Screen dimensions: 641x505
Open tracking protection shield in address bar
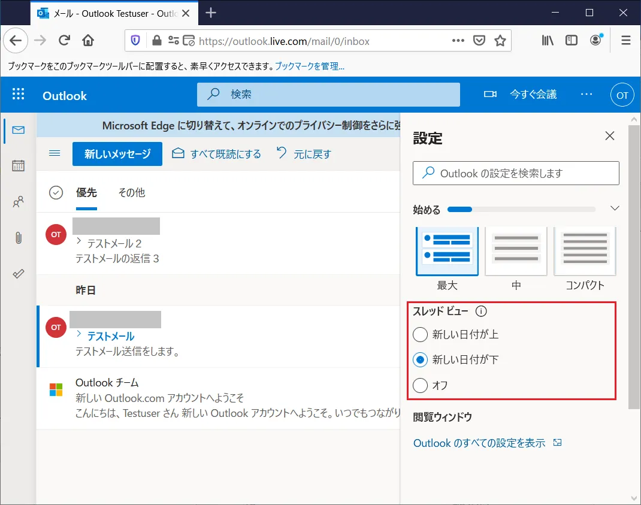coord(135,41)
